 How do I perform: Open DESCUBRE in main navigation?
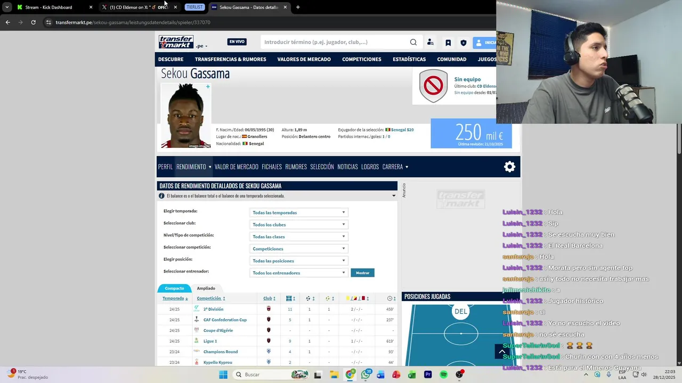pos(170,59)
